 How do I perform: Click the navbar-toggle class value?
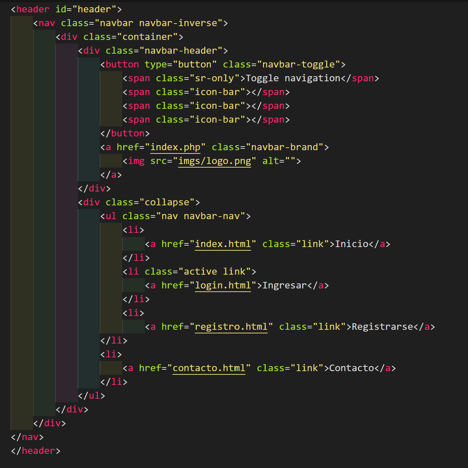click(x=298, y=65)
